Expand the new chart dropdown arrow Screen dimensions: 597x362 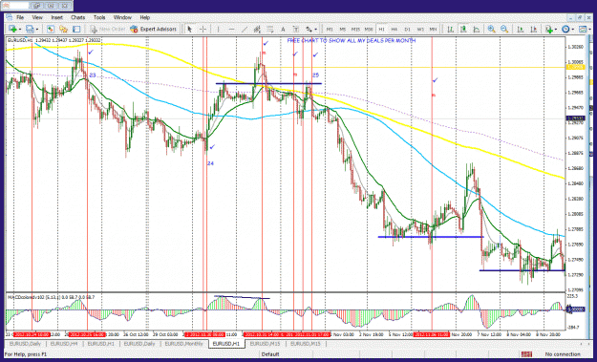coord(19,30)
